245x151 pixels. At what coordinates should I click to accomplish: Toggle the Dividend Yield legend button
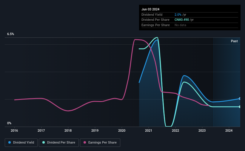(21, 143)
